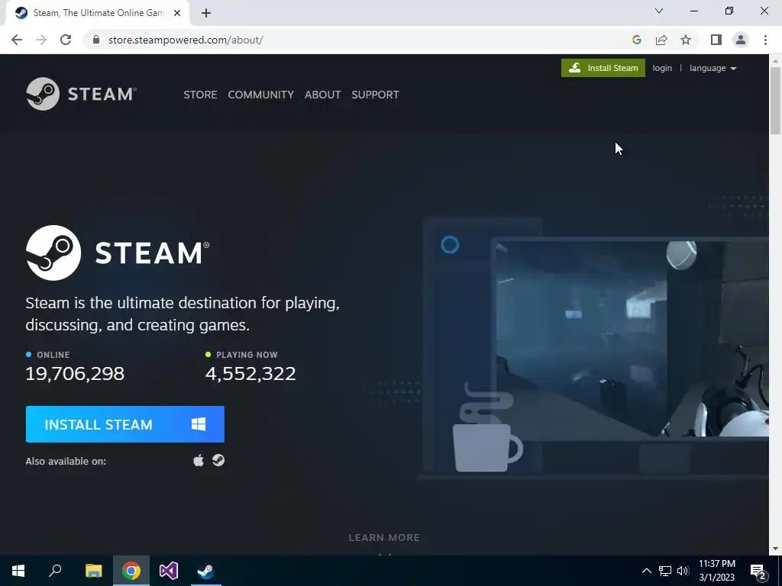Open Chrome three-dot menu
The width and height of the screenshot is (782, 586).
765,40
